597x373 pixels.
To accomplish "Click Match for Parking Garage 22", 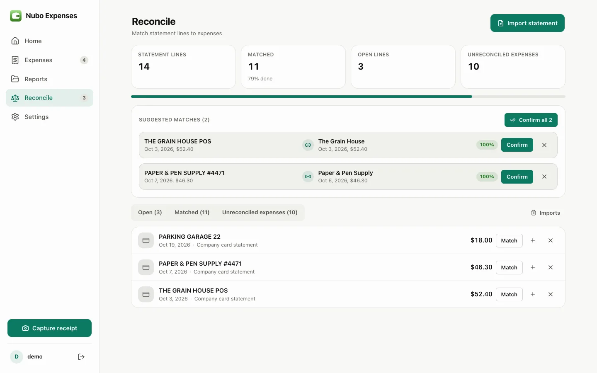I will [509, 240].
